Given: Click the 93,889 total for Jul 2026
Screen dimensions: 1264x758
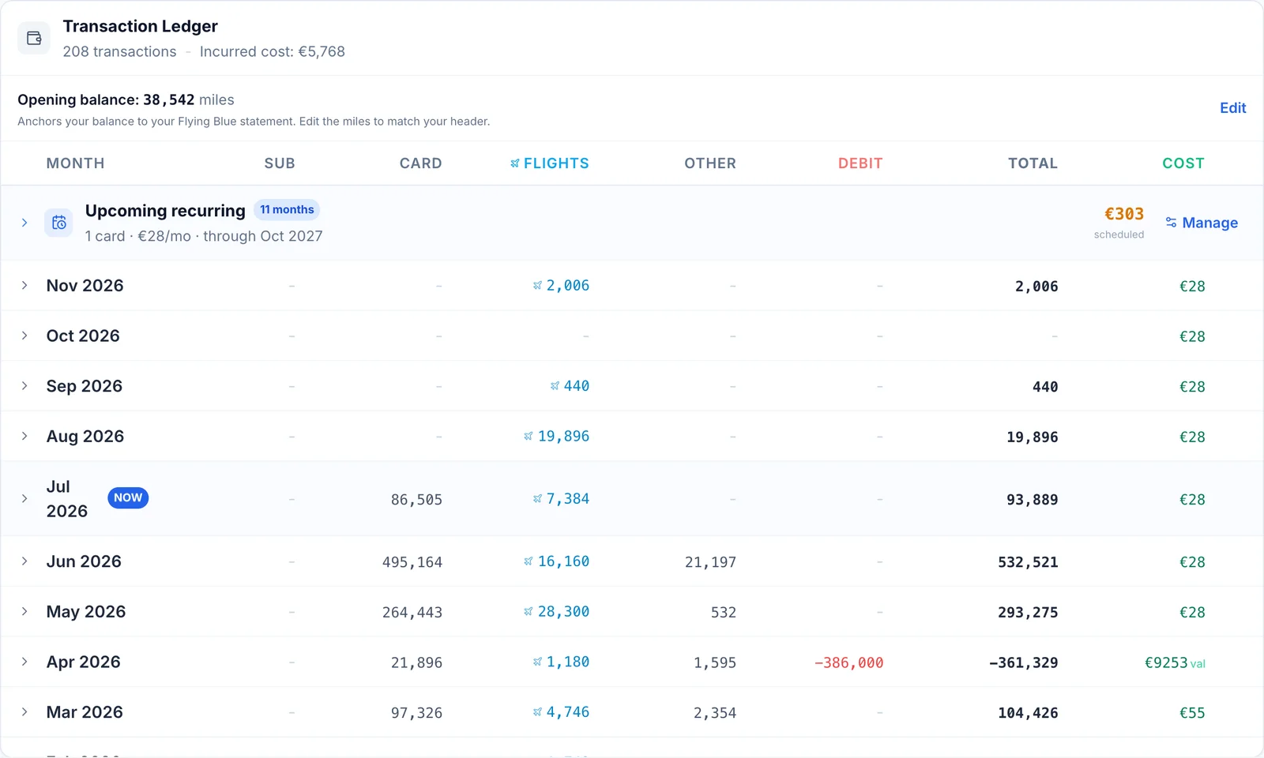Looking at the screenshot, I should pos(1032,500).
